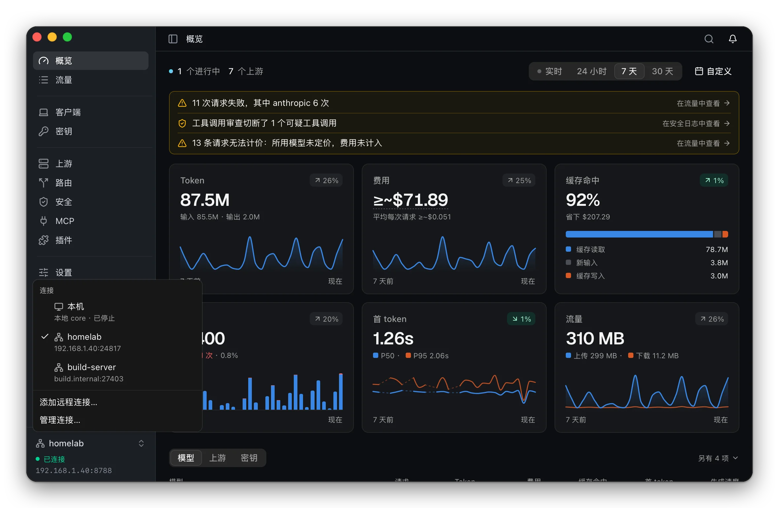Viewport: 779px width, 508px height.
Task: Click the orange 缓存写入 legend swatch
Action: coord(568,276)
